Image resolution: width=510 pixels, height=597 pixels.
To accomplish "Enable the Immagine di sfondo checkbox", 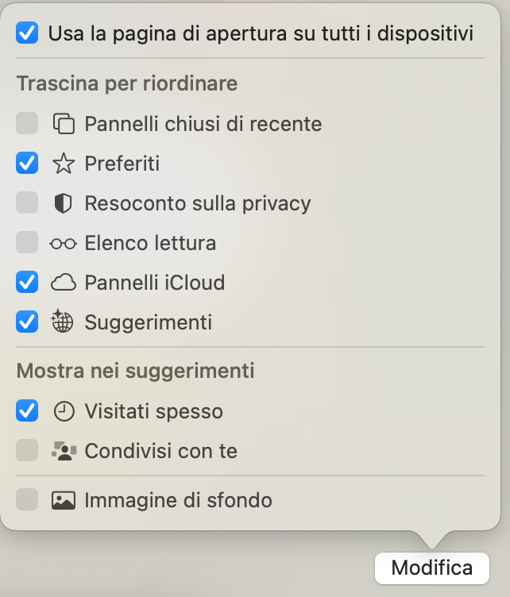I will pos(27,500).
